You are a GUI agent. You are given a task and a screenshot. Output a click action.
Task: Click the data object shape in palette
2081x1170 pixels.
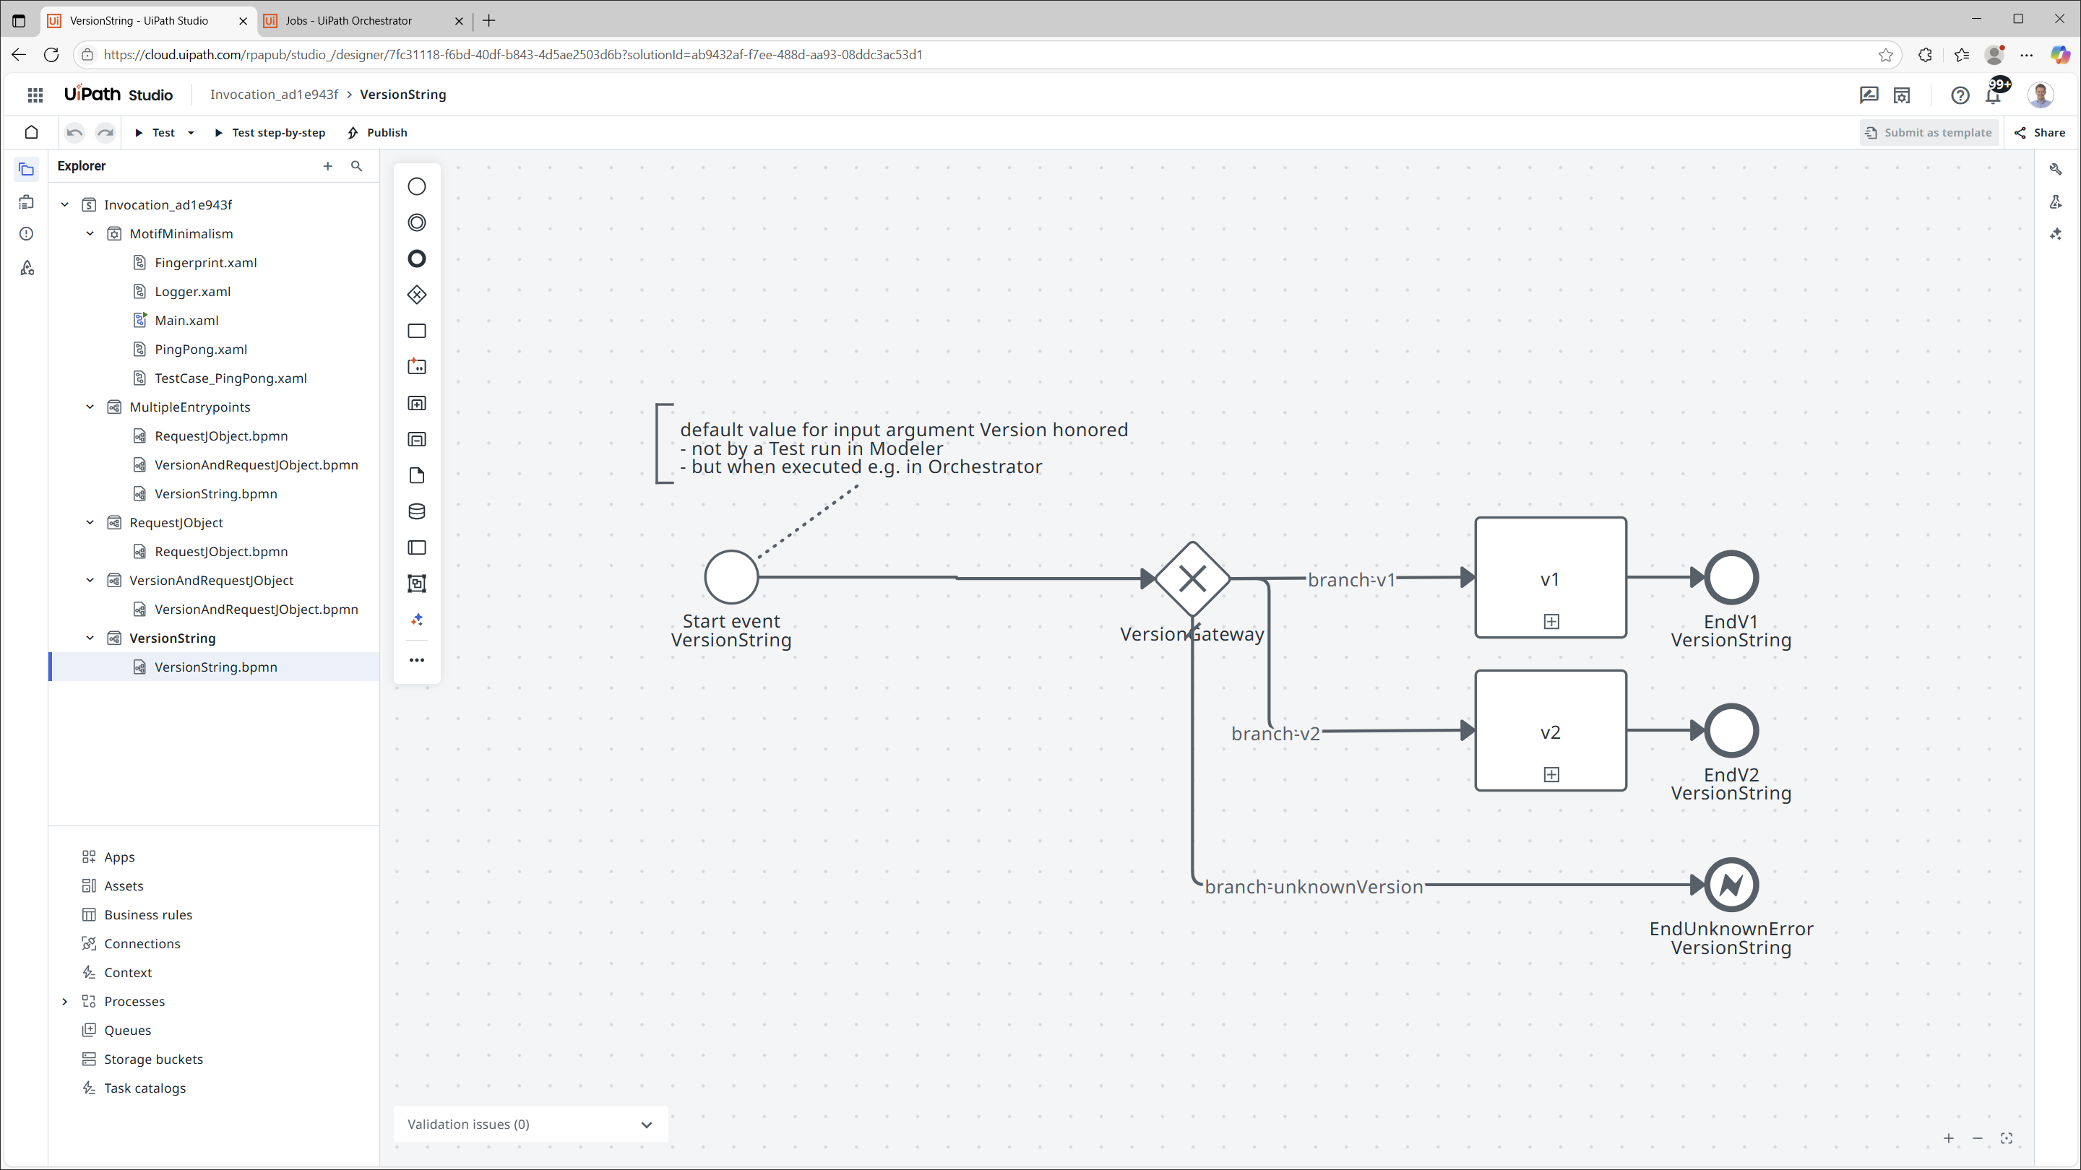[x=417, y=476]
